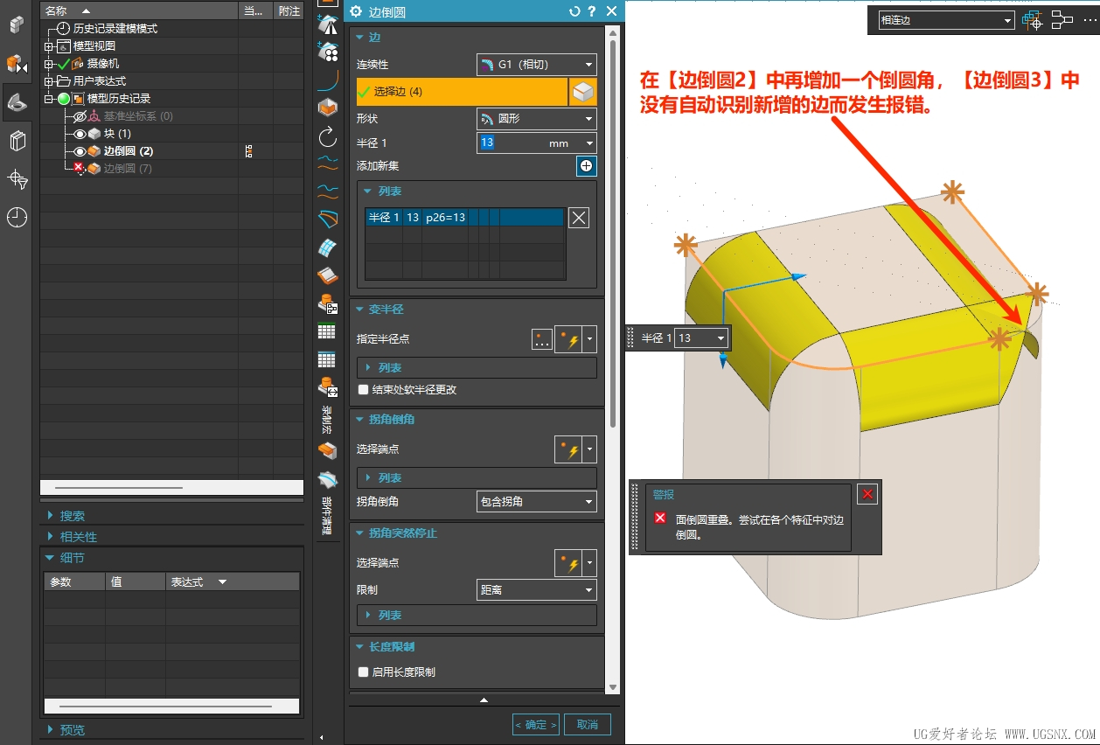Expand the 搜索 section in navigator
This screenshot has height=745, width=1100.
click(72, 516)
